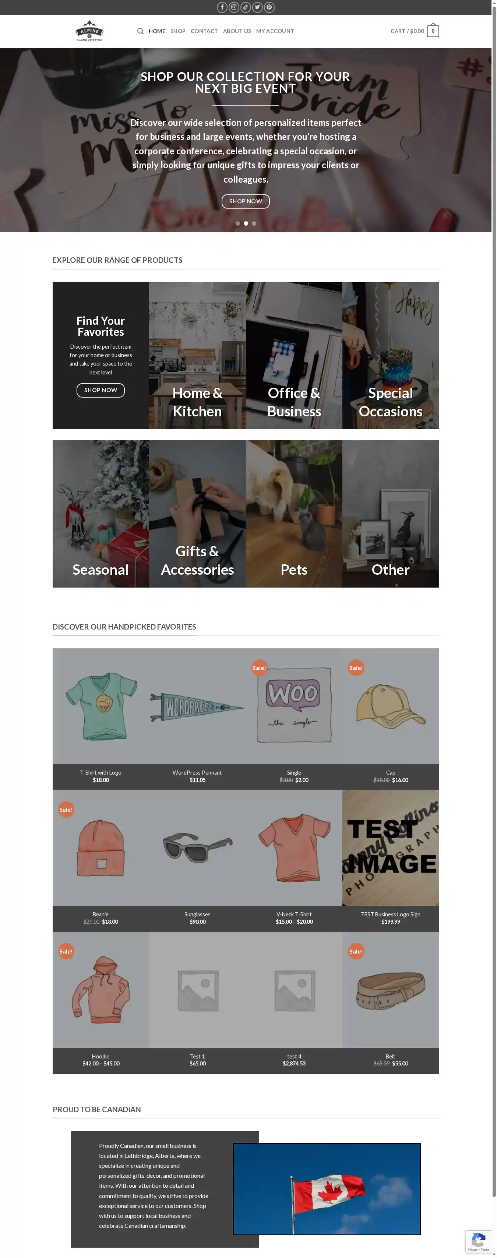Viewport: 497px width, 1258px height.
Task: Click SHOP NOW in hero banner
Action: 246,201
